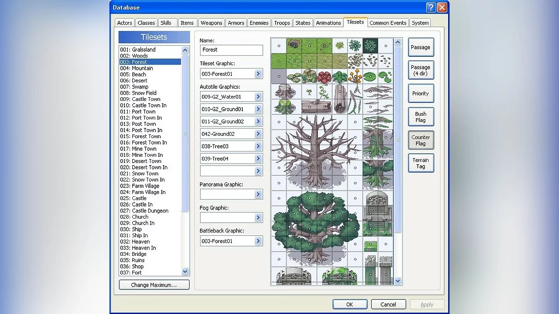The width and height of the screenshot is (559, 314).
Task: Select the flat mossy stones tile
Action: pyautogui.click(x=294, y=76)
